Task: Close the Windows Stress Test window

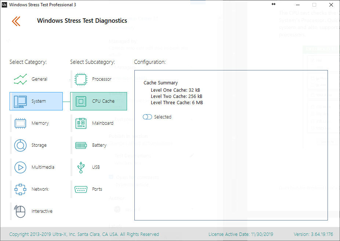Action: [331, 5]
